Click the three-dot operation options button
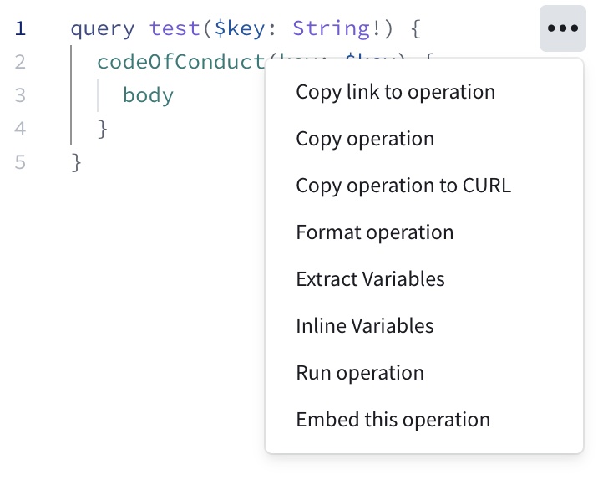The width and height of the screenshot is (608, 495). point(562,28)
